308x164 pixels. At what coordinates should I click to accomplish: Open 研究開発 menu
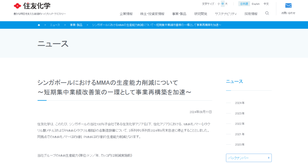tap(201, 14)
